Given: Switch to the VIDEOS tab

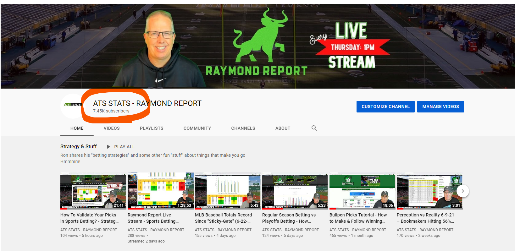Looking at the screenshot, I should point(112,128).
